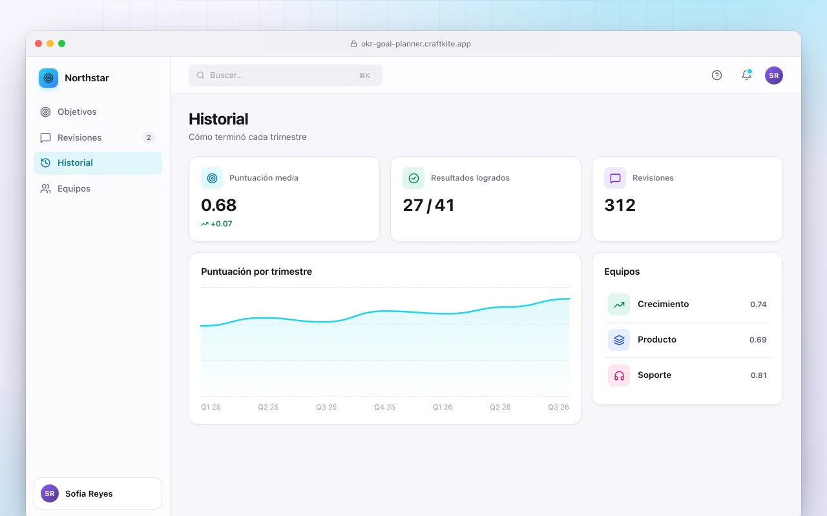Open the Producto team row

[687, 340]
